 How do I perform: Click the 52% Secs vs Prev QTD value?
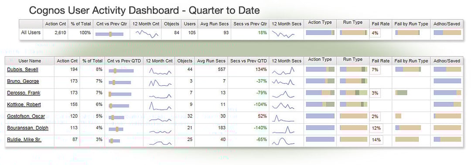pos(263,116)
